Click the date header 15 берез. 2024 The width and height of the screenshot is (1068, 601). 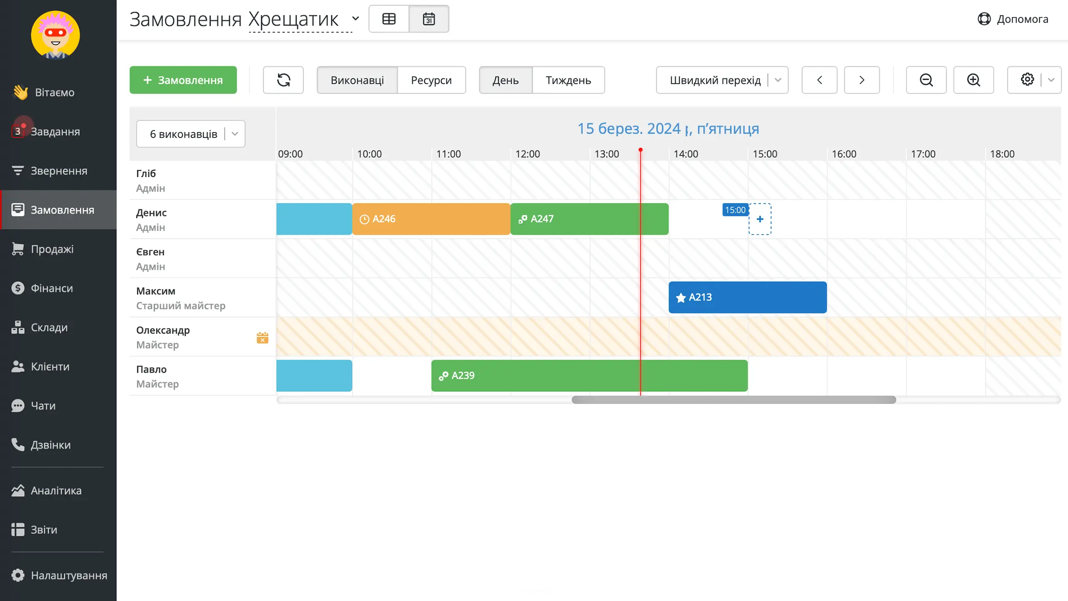pos(668,129)
